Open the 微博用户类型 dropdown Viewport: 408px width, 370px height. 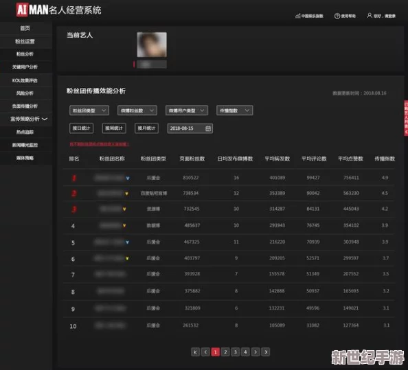187,111
